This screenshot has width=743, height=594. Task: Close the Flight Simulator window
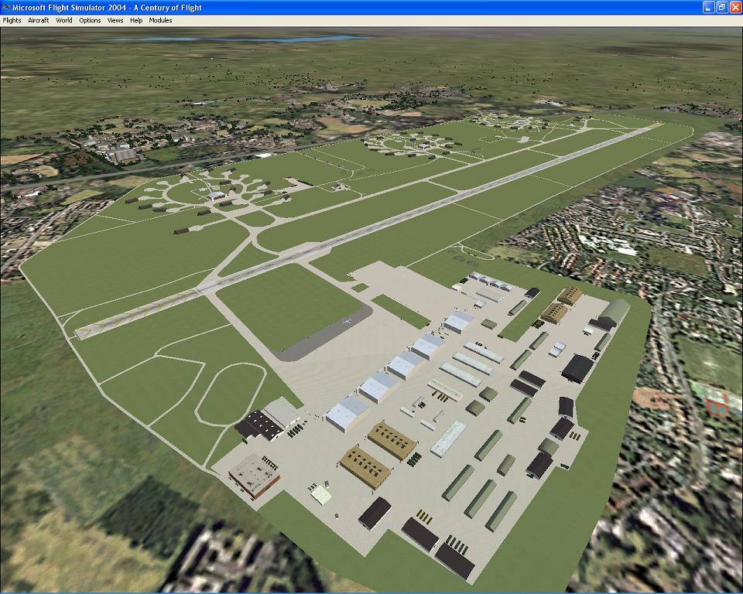coord(735,8)
